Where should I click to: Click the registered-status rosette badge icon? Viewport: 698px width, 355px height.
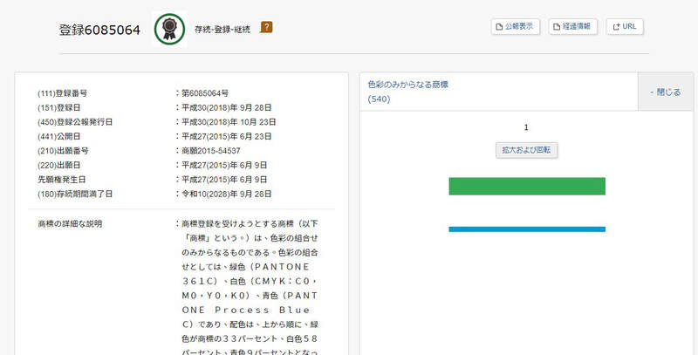pos(169,29)
